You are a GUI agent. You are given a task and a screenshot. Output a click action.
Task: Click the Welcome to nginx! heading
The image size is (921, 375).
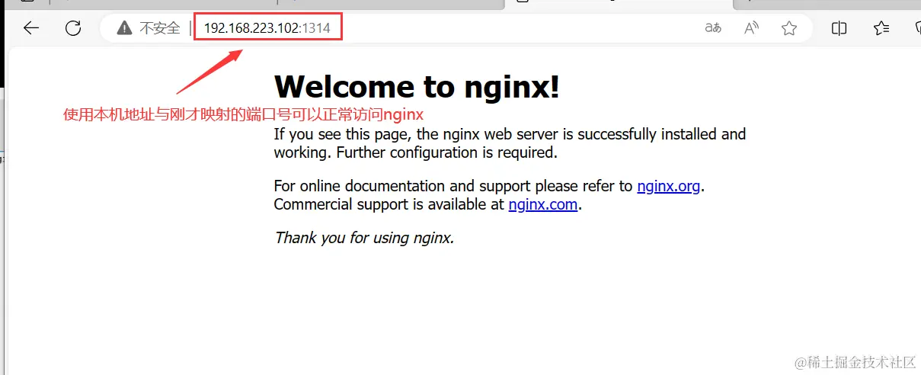pyautogui.click(x=417, y=87)
